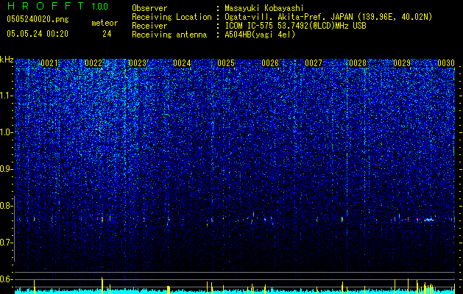Click the 0026 time marker
Image resolution: width=463 pixels, height=294 pixels.
270,63
